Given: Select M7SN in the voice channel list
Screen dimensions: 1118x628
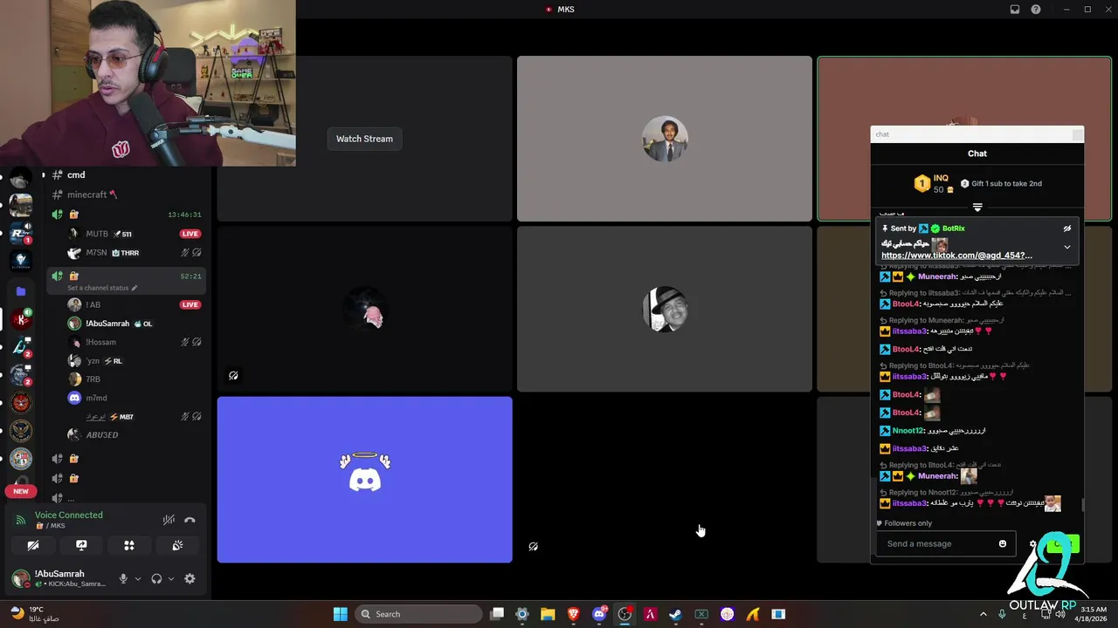Looking at the screenshot, I should coord(96,253).
